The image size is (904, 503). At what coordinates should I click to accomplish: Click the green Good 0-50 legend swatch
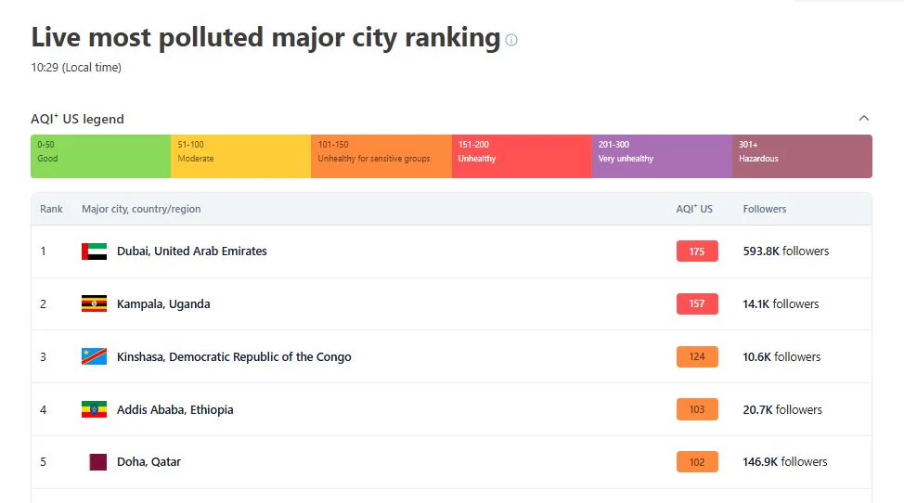tap(100, 156)
